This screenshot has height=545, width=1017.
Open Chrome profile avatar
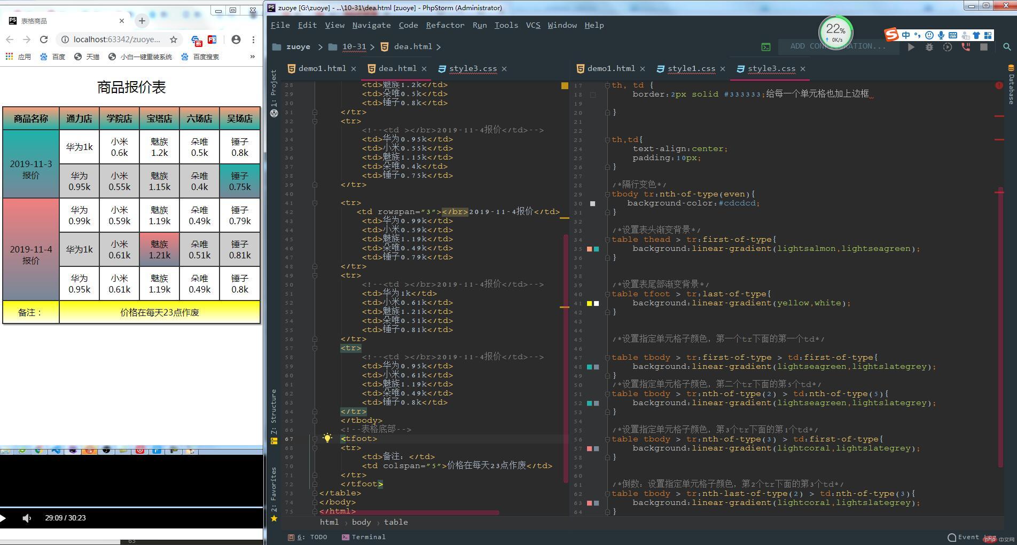(x=236, y=40)
